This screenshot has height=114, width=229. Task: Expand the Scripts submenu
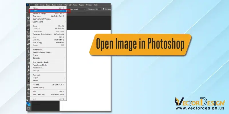48,78
